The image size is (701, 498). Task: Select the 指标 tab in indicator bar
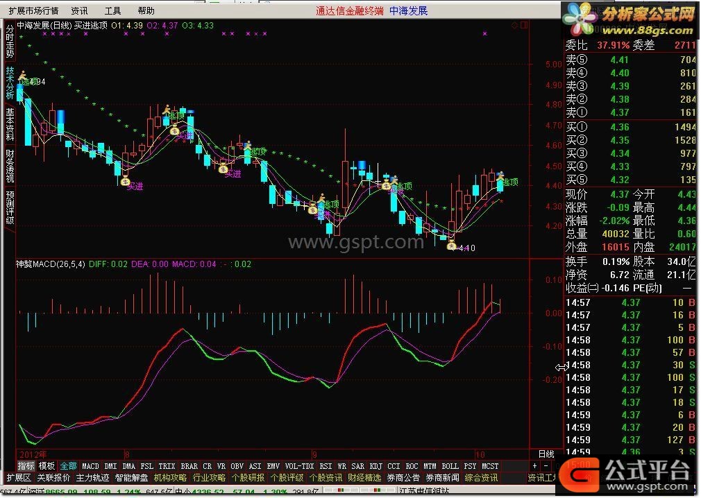click(26, 466)
